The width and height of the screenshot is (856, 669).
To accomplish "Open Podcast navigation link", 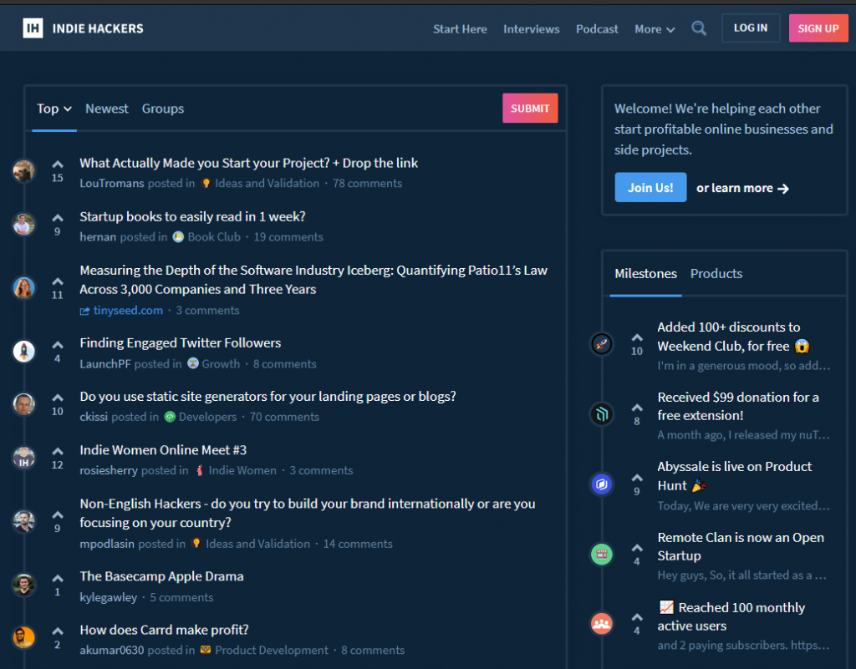I will pos(597,29).
